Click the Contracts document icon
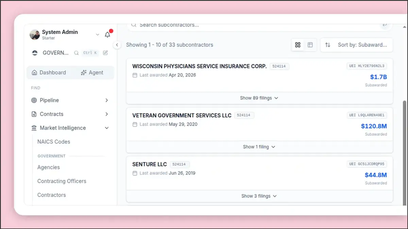Image resolution: width=408 pixels, height=229 pixels. pyautogui.click(x=34, y=114)
